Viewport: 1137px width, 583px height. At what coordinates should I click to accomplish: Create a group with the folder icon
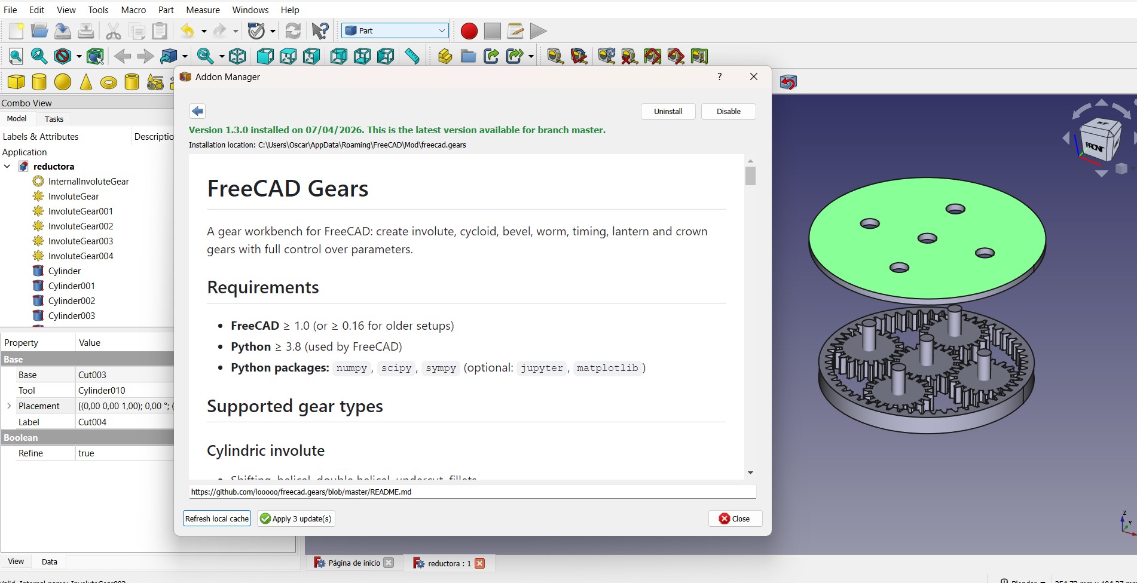coord(468,56)
